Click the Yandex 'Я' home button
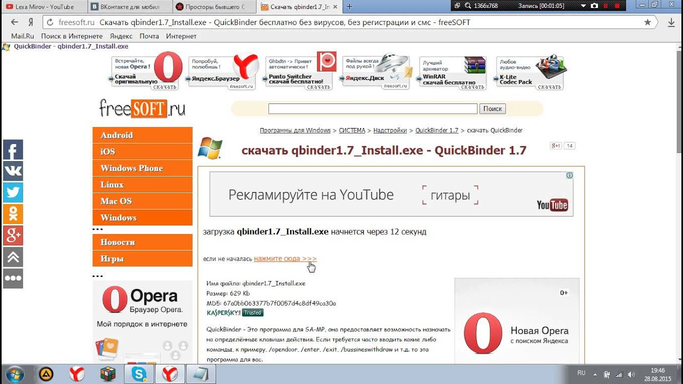This screenshot has width=683, height=384. (31, 22)
